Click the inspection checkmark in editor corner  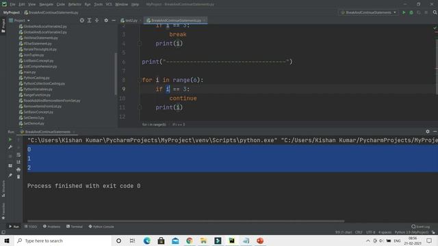point(435,28)
